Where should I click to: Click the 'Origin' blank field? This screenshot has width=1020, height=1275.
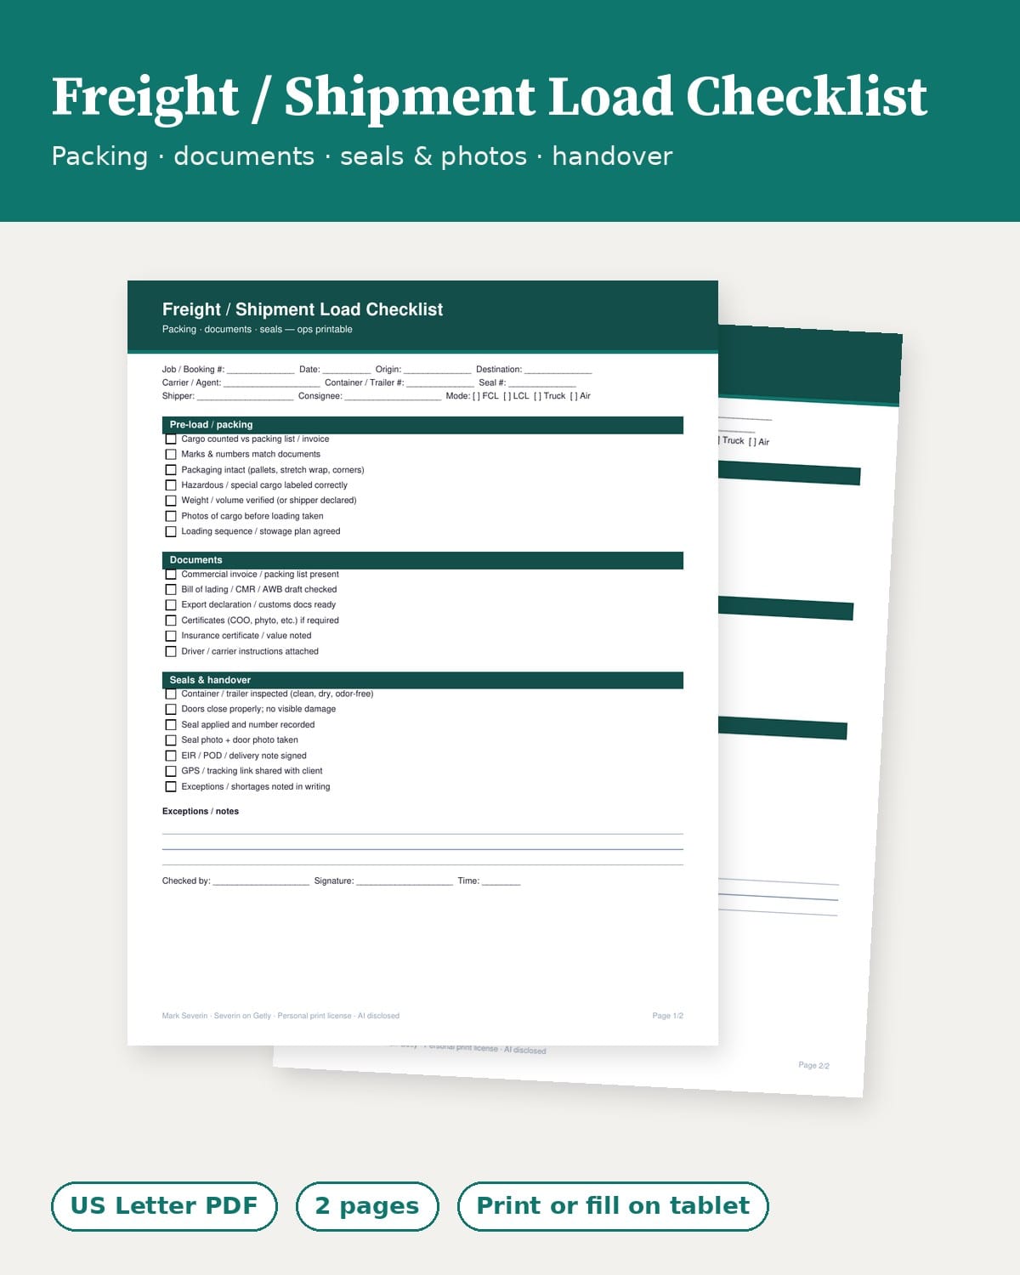tap(437, 371)
